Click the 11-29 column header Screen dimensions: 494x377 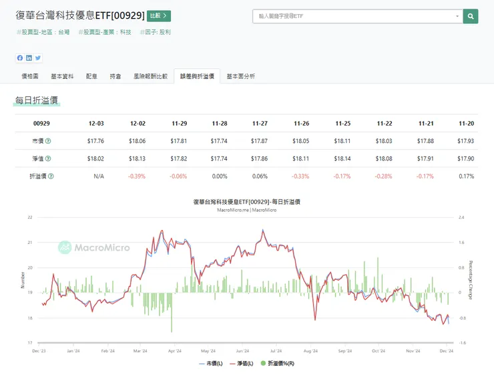coord(180,124)
